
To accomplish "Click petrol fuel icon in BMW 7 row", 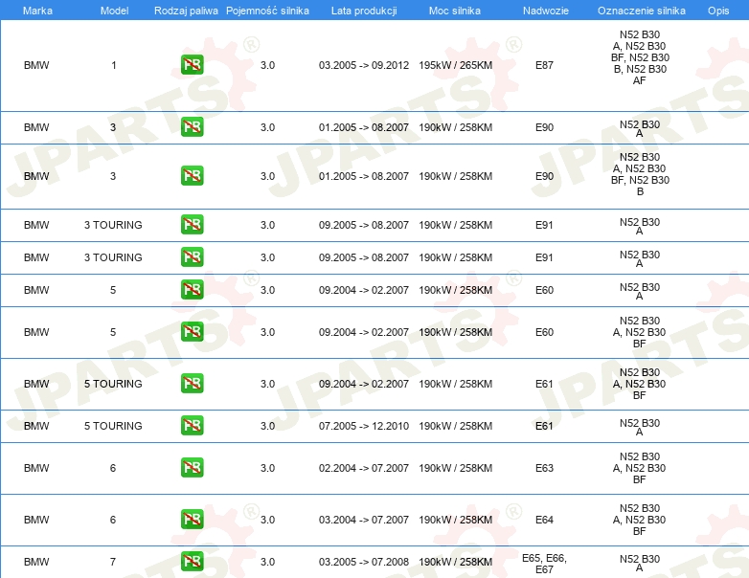I will pos(192,562).
